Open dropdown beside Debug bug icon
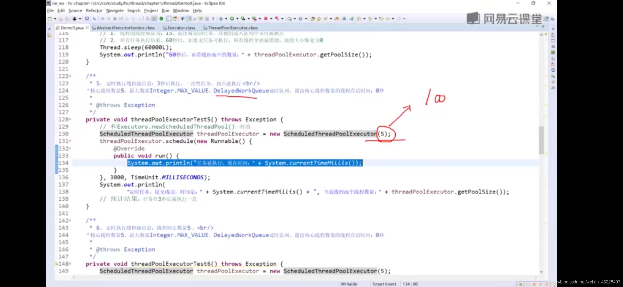 click(x=226, y=19)
